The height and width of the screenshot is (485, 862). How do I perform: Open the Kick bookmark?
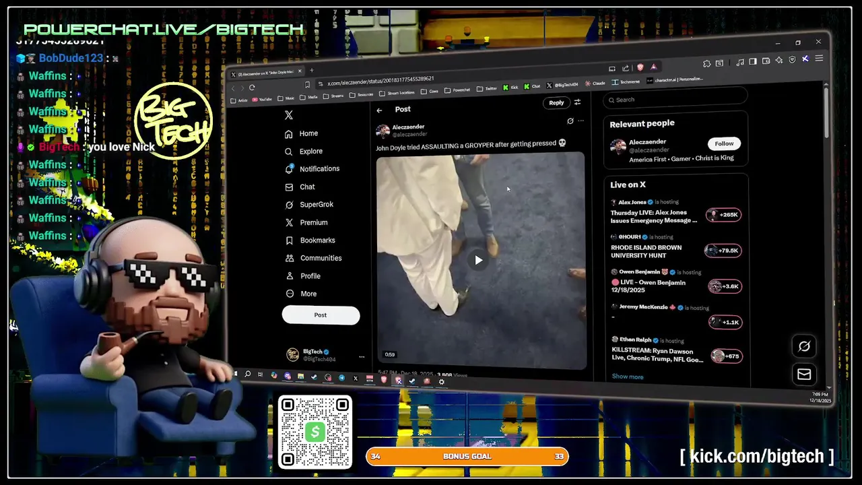coord(510,88)
